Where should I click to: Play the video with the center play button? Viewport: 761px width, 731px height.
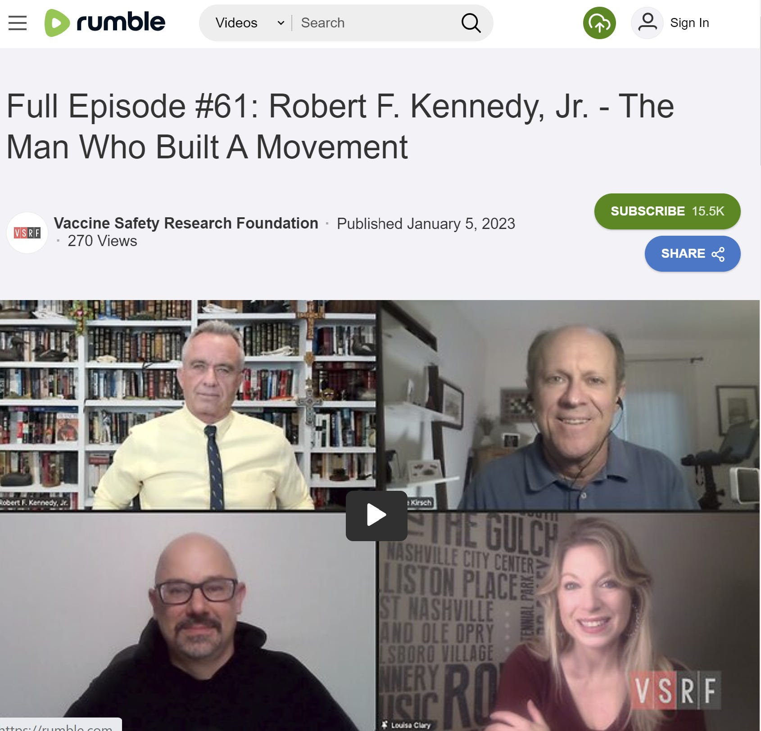[376, 516]
